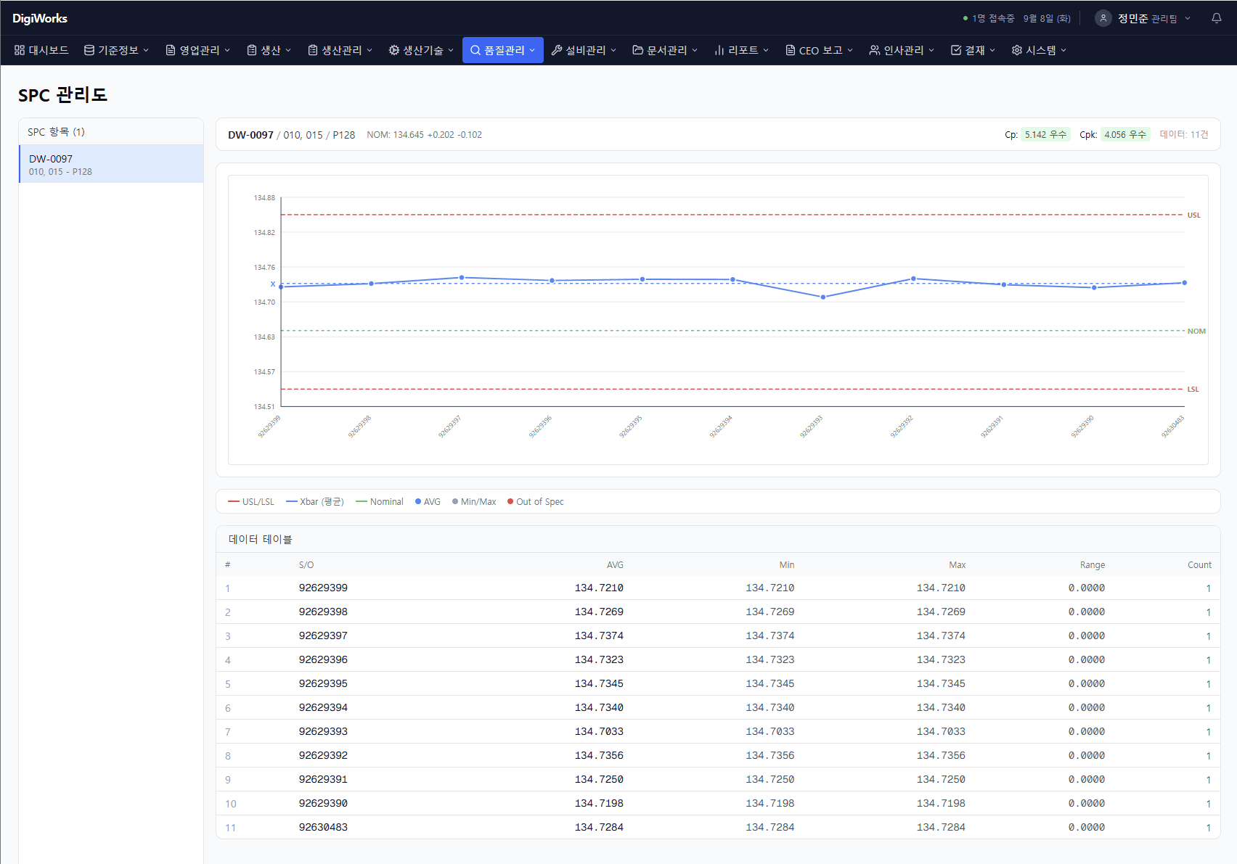Open the CEO 보고 menu label
This screenshot has width=1237, height=864.
(x=821, y=50)
